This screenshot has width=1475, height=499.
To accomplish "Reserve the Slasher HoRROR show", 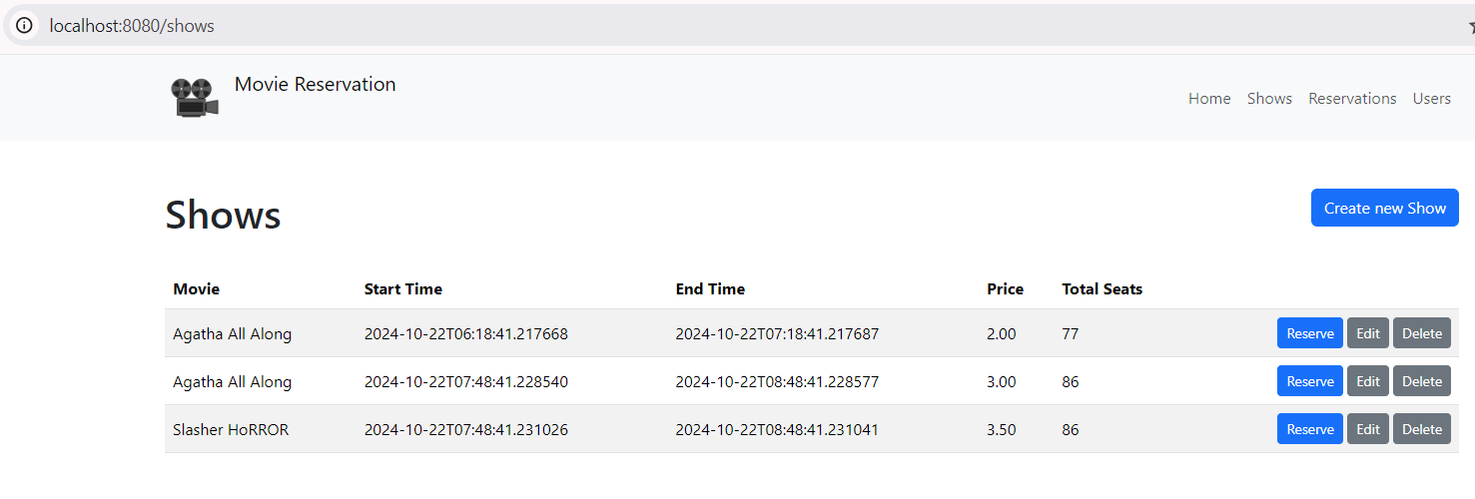I will pos(1309,429).
